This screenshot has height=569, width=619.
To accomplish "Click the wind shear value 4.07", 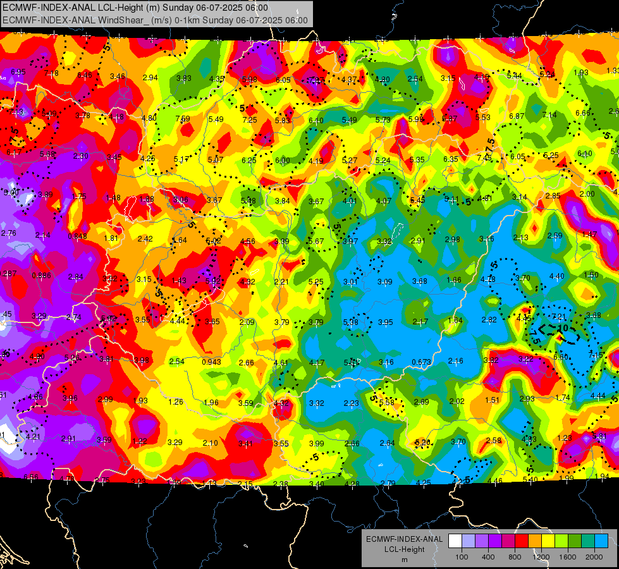I will 384,201.
